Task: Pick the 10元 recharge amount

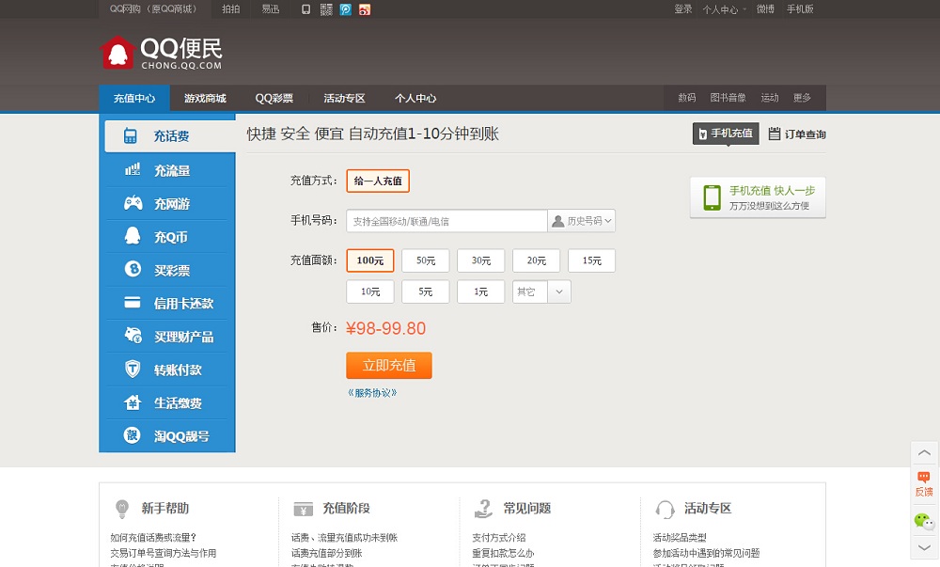Action: tap(370, 292)
